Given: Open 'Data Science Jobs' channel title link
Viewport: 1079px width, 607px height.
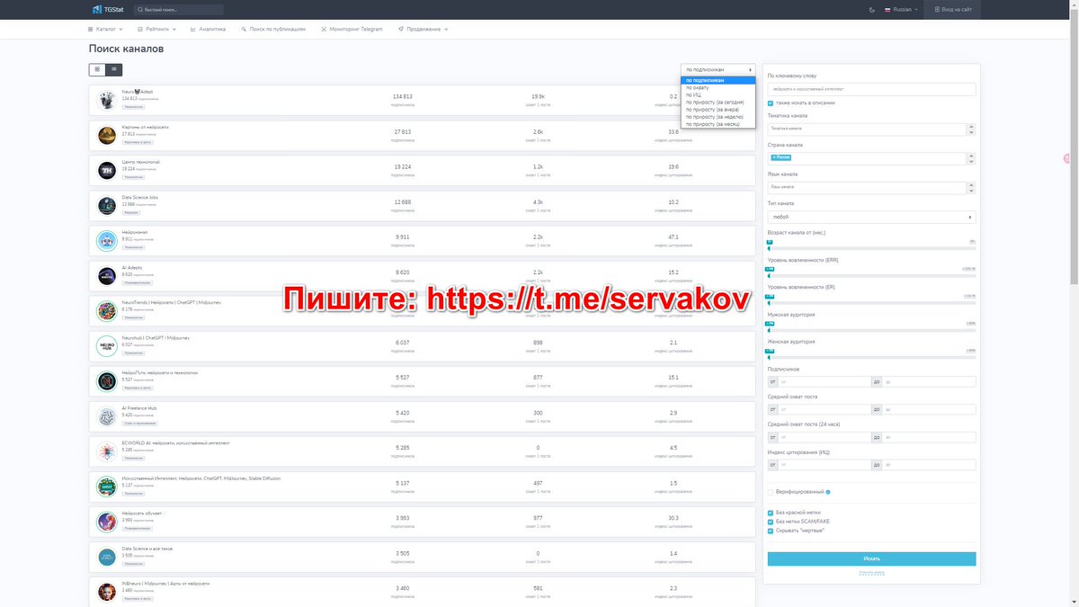Looking at the screenshot, I should pyautogui.click(x=139, y=197).
